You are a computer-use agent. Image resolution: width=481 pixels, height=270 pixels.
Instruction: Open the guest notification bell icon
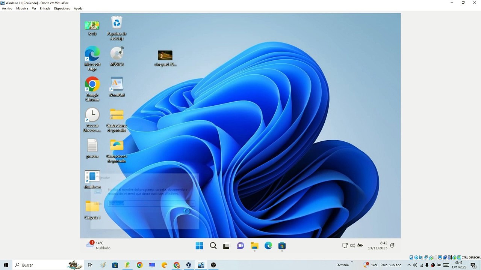(x=392, y=246)
